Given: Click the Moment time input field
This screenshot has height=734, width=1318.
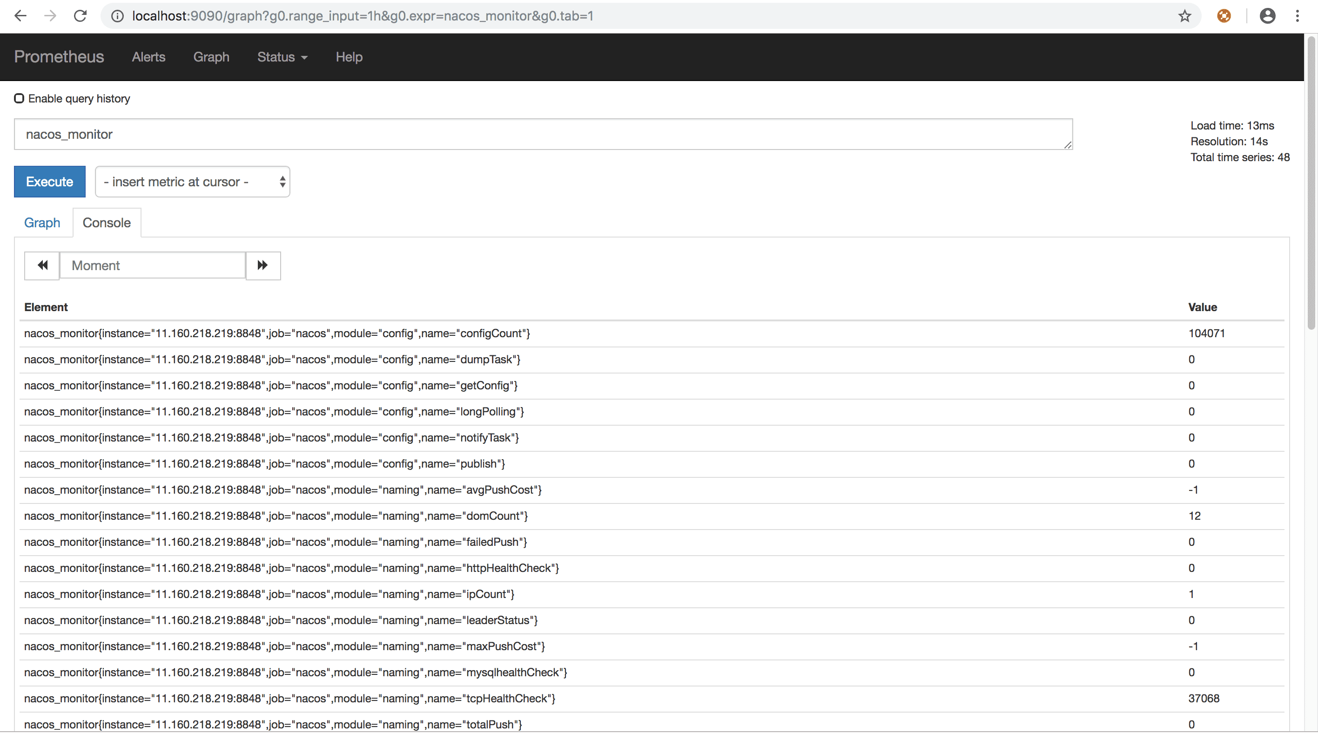Looking at the screenshot, I should 153,265.
